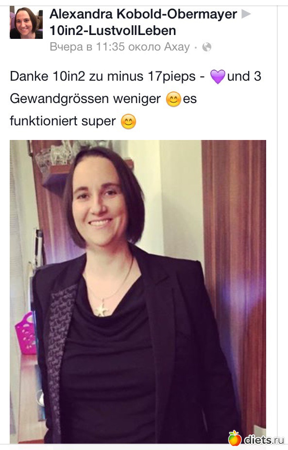The width and height of the screenshot is (288, 450).
Task: Click the pink basket in the photo
Action: coord(26,333)
